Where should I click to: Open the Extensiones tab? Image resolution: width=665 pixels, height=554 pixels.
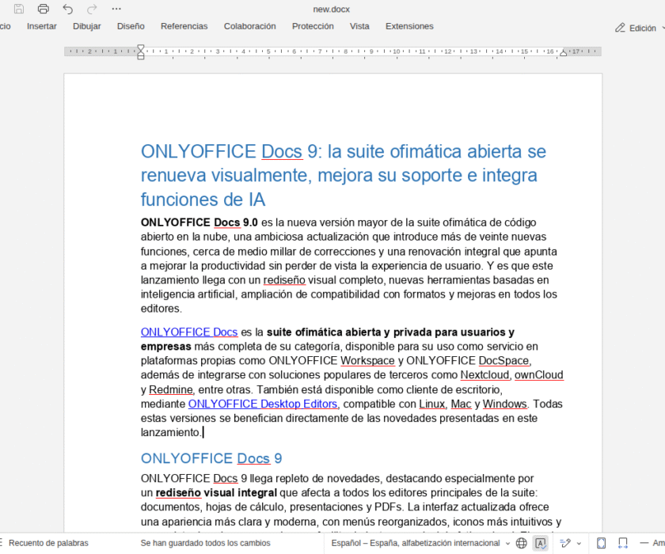(409, 26)
